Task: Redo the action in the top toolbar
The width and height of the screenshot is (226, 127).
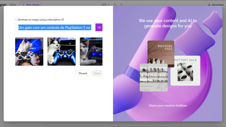Action: point(122,4)
